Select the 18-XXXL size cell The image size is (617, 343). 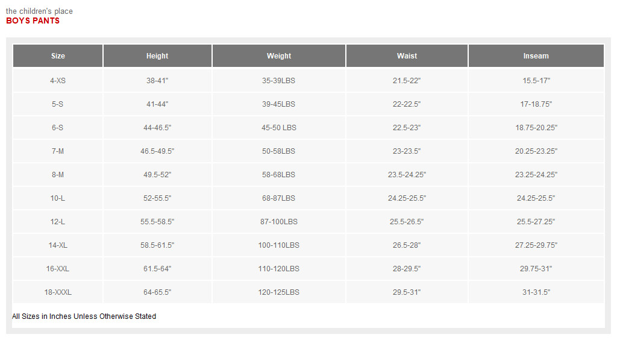pyautogui.click(x=58, y=292)
